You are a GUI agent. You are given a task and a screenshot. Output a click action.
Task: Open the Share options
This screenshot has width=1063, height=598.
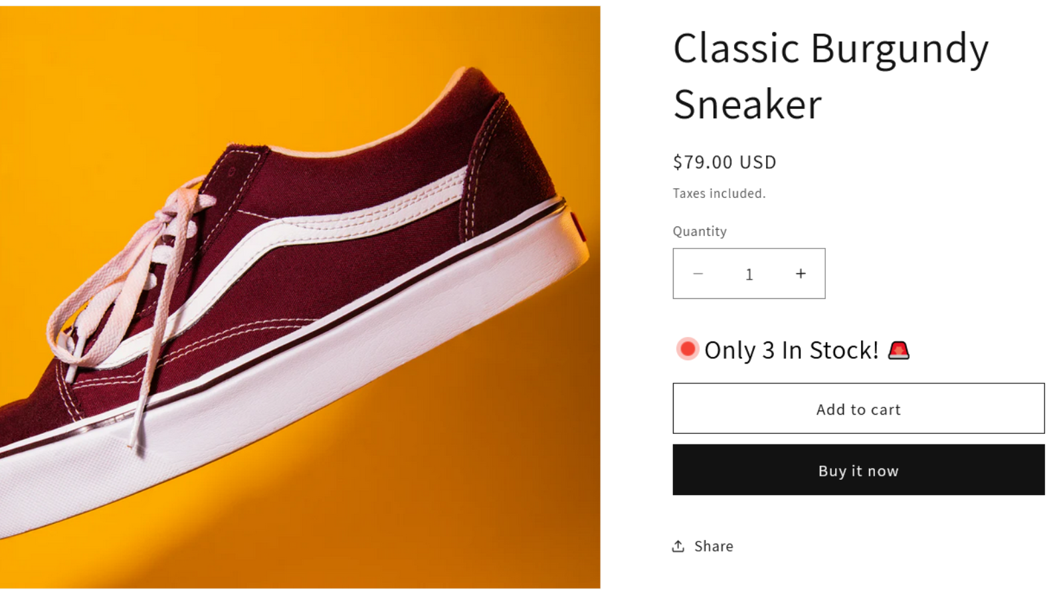click(702, 546)
